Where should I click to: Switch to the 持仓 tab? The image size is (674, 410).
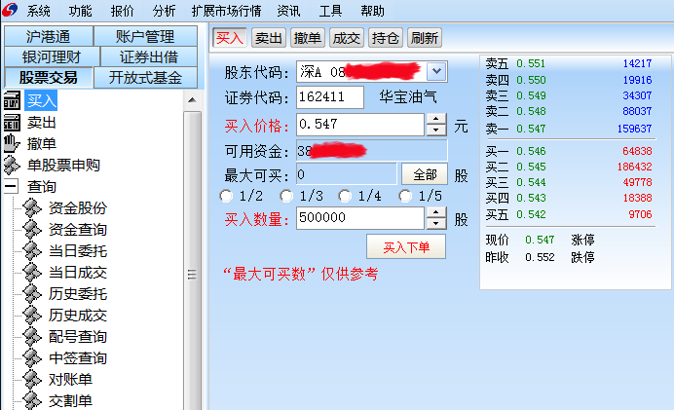click(x=385, y=38)
